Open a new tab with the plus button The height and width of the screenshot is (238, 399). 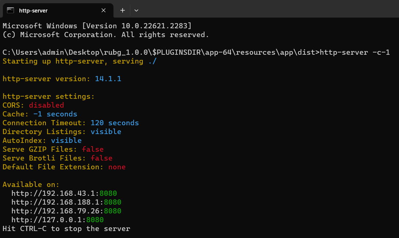tap(123, 10)
